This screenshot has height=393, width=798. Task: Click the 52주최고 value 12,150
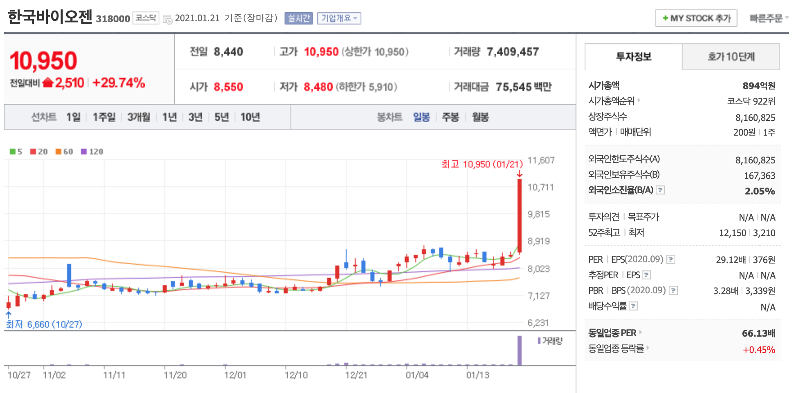pos(733,233)
